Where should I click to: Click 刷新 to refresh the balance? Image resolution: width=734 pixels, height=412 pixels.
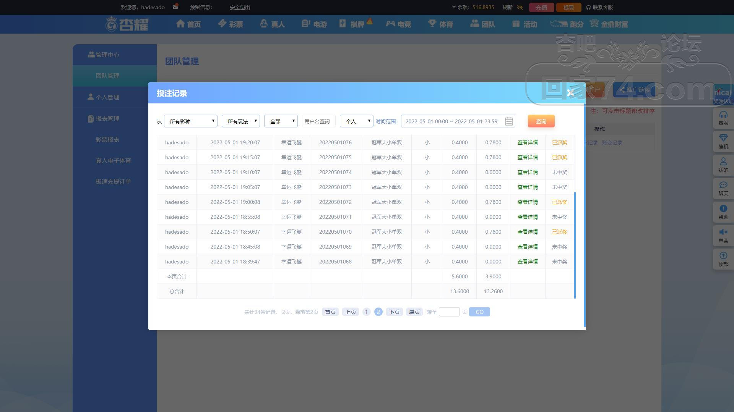(x=507, y=7)
